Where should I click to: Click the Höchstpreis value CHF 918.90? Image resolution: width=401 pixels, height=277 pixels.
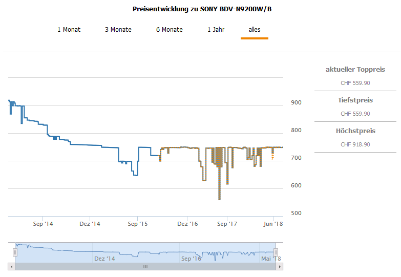tap(355, 144)
